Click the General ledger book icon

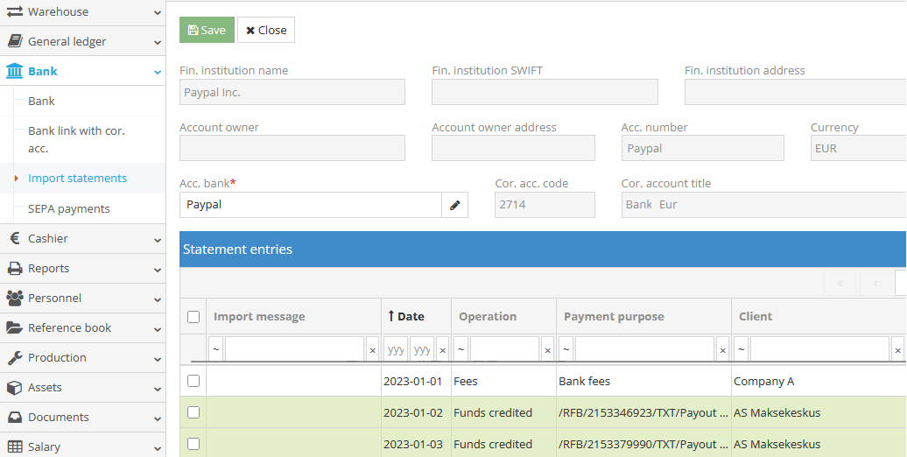[x=14, y=41]
